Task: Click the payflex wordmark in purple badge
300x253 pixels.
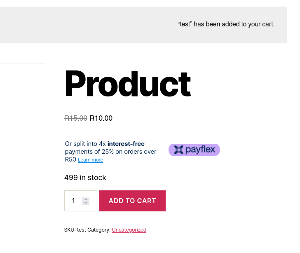Action: [x=200, y=150]
